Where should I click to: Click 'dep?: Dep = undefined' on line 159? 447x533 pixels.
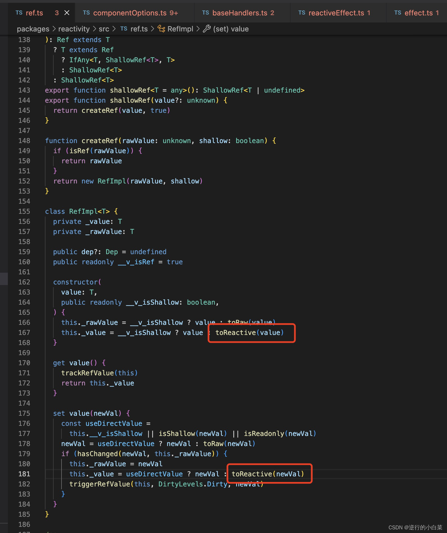(124, 252)
